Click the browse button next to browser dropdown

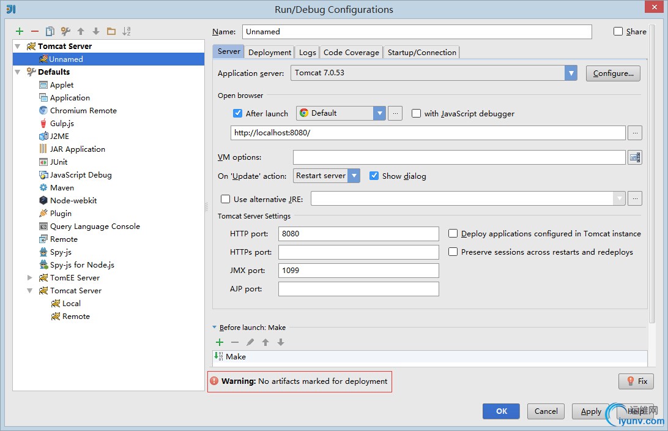pyautogui.click(x=395, y=113)
